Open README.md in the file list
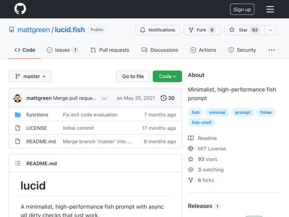The width and height of the screenshot is (289, 217). 41,142
